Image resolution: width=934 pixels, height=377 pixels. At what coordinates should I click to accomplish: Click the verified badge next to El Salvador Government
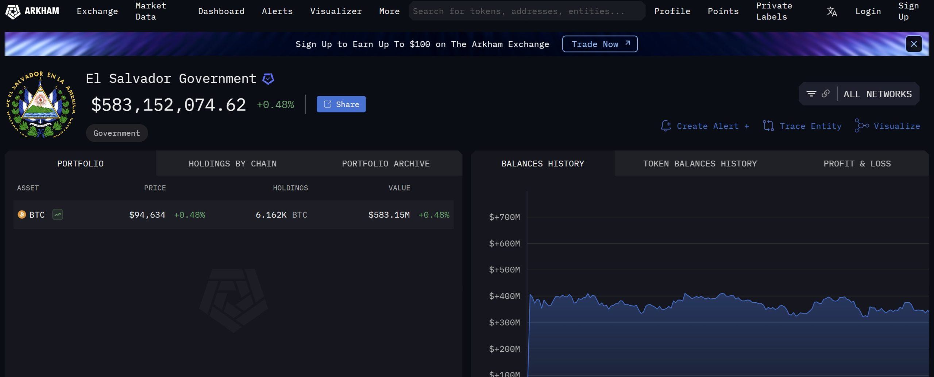(268, 79)
